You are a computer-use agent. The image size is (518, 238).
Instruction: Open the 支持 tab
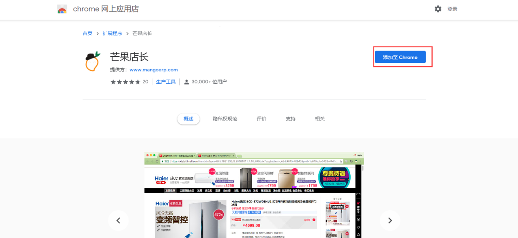click(x=291, y=119)
